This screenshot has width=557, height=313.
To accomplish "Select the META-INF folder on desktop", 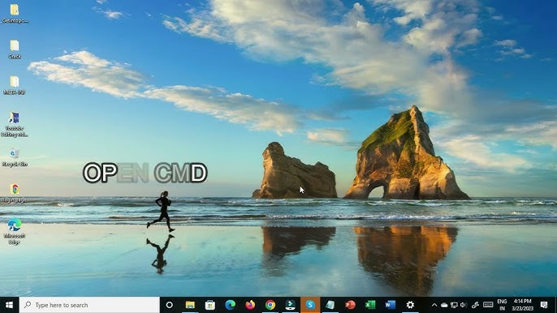I will 15,85.
